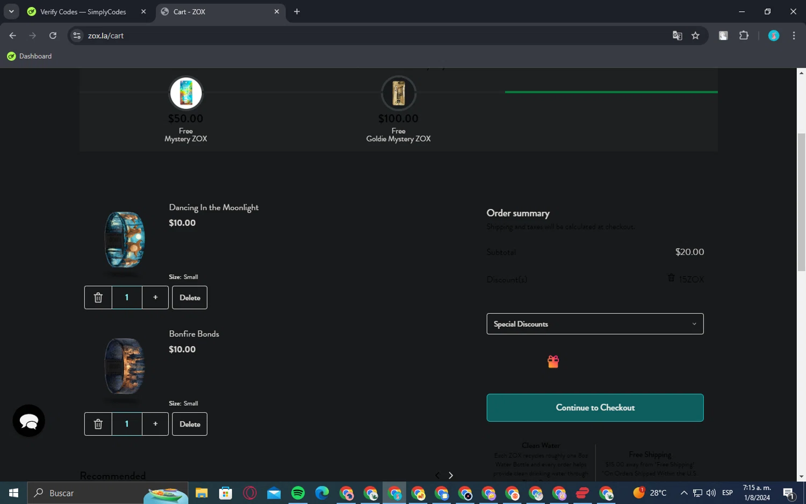
Task: Expand the Special Discounts dropdown
Action: click(x=595, y=324)
